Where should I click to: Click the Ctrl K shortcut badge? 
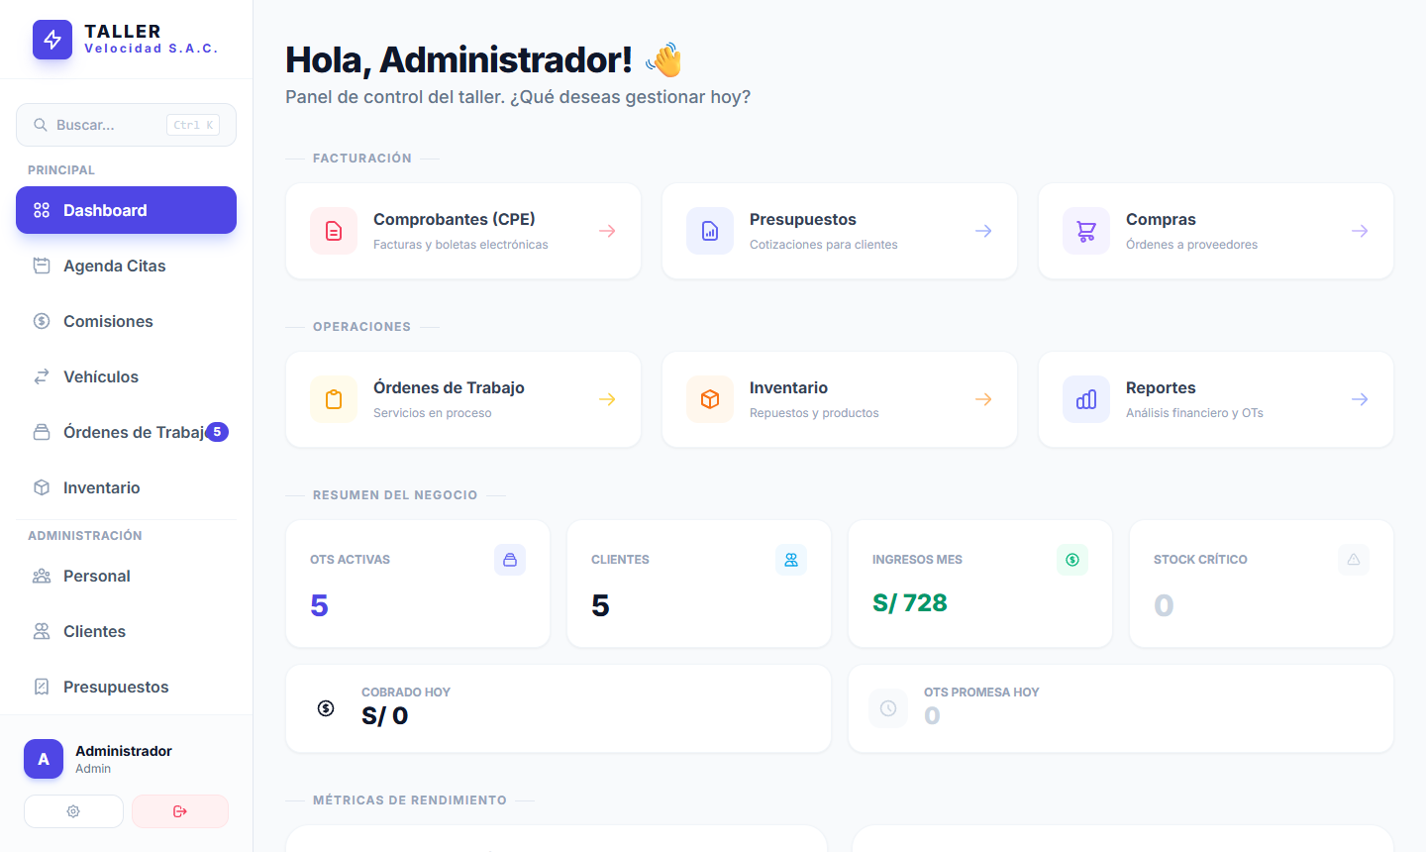[x=193, y=125]
